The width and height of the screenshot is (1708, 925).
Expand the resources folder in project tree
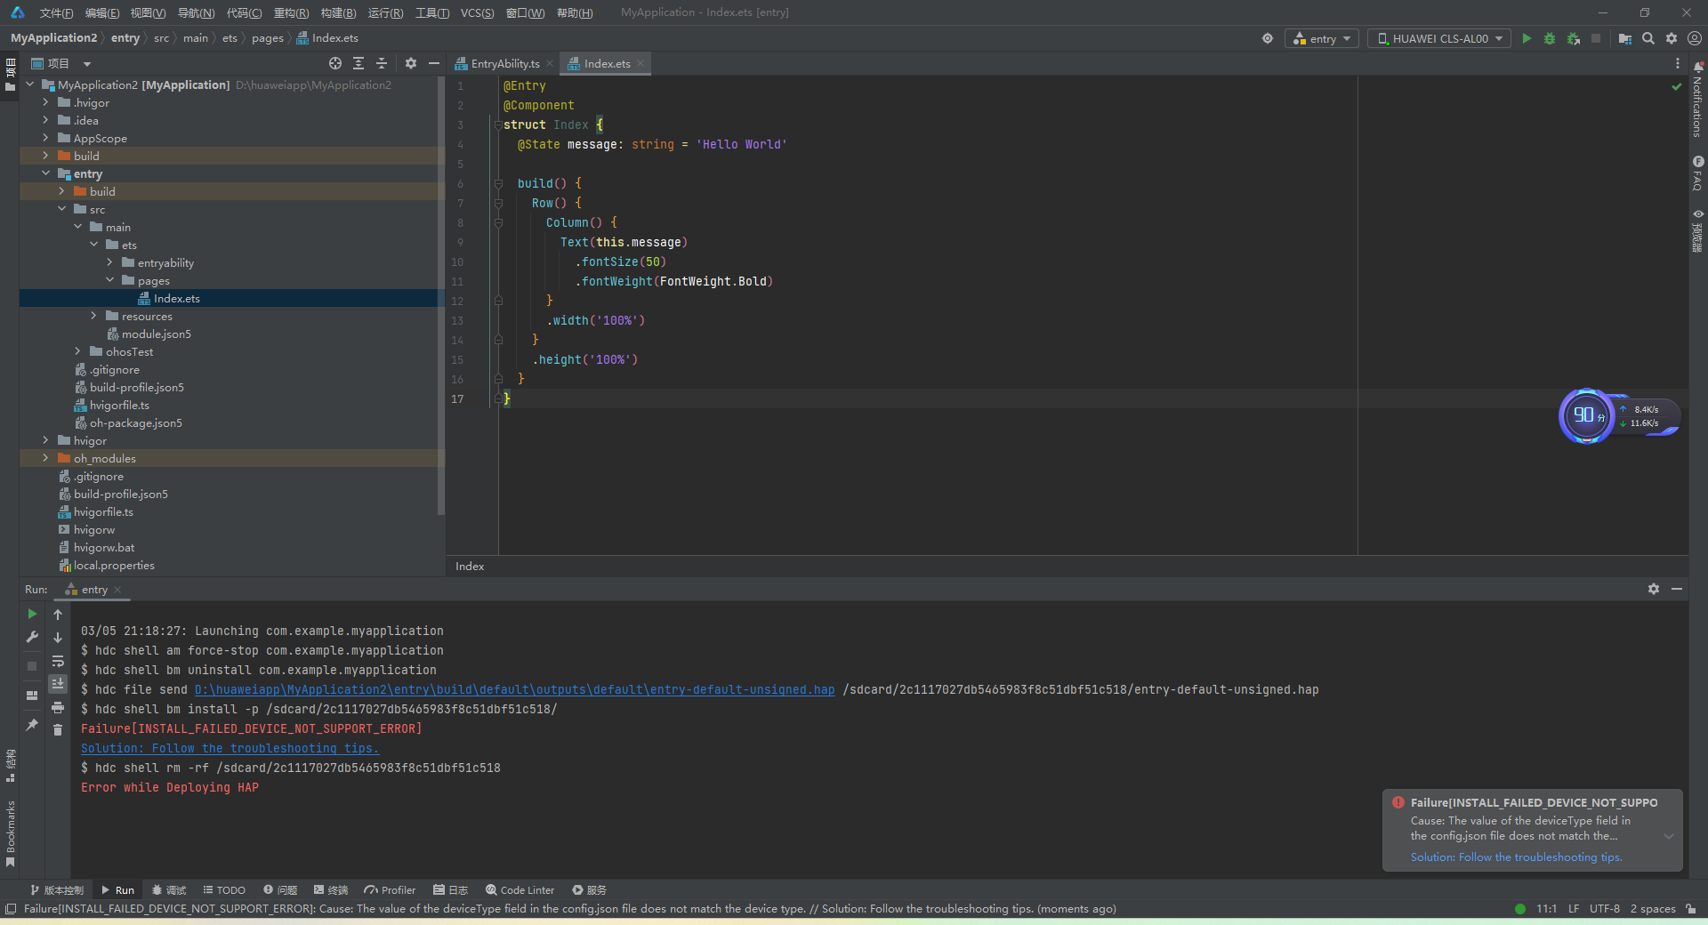(94, 316)
